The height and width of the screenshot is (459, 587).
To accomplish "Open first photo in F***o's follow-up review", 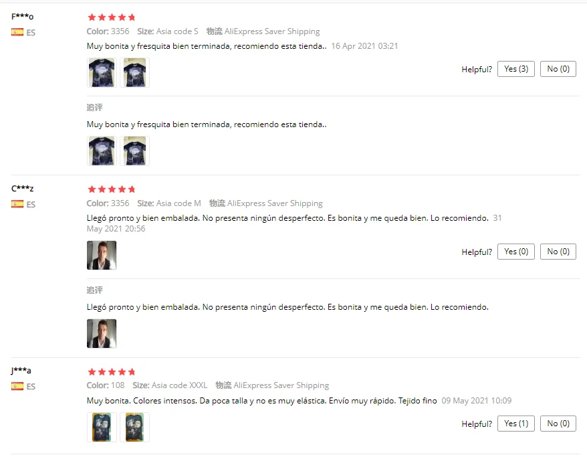I will [102, 151].
